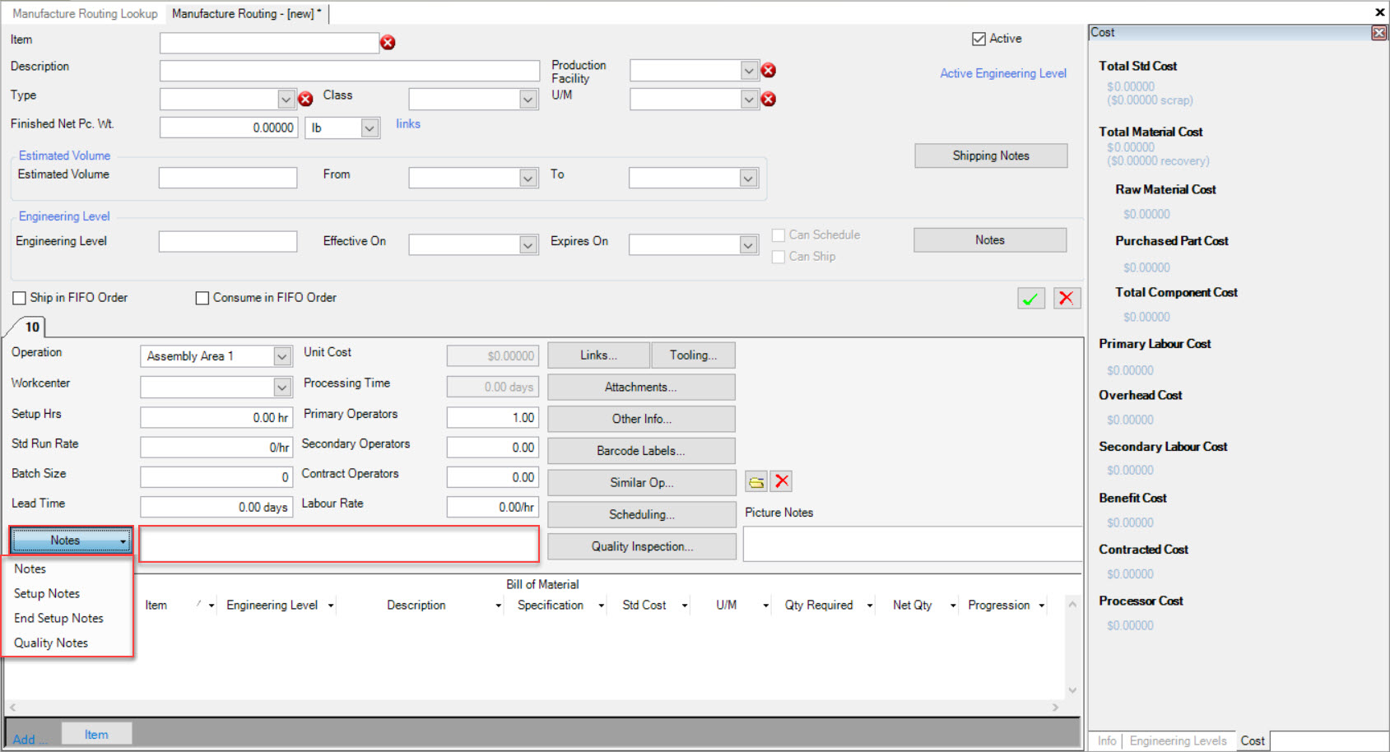Click the Notes dropdown button in operation area
1390x752 pixels.
coord(71,541)
